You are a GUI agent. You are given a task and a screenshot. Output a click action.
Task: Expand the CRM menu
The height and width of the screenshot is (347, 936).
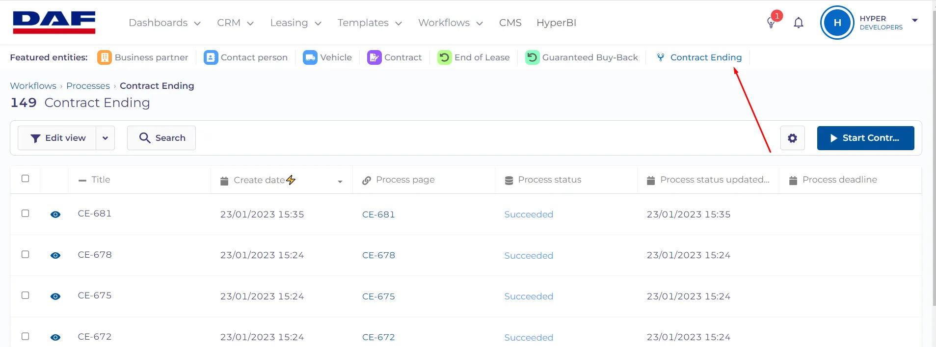pos(235,23)
